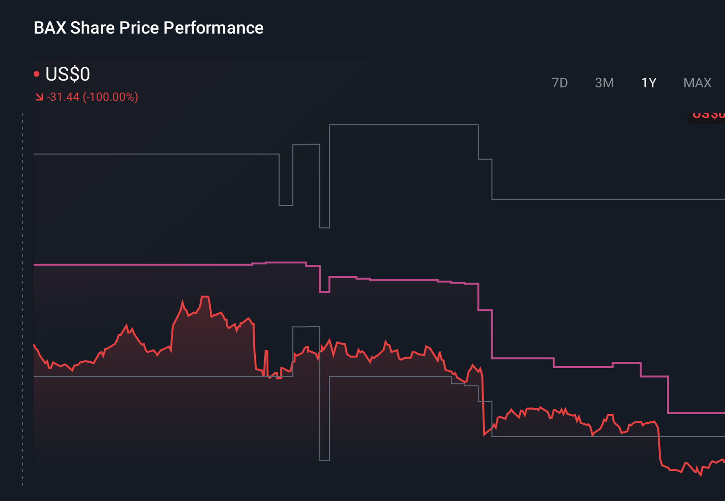Click the downward red arrow change indicator
Image resolution: width=725 pixels, height=501 pixels.
point(39,96)
